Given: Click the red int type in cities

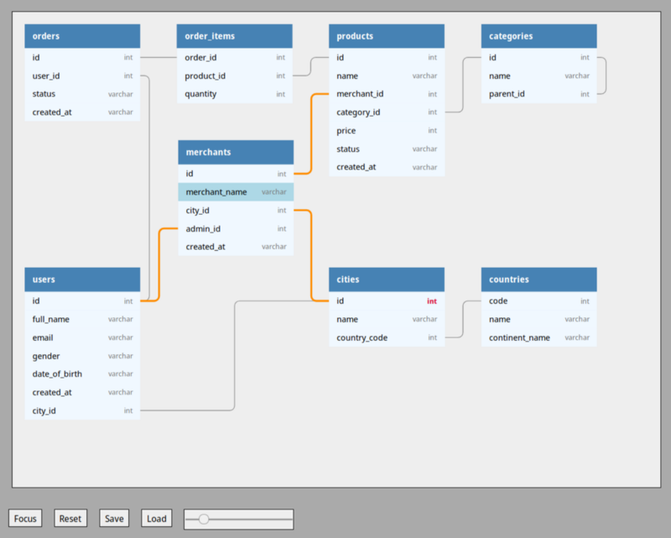Looking at the screenshot, I should (x=431, y=301).
